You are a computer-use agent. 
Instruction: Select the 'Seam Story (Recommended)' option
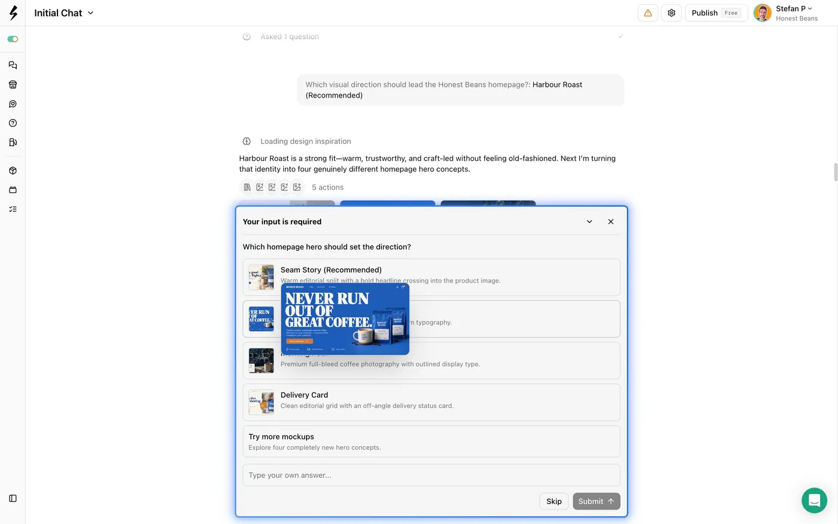pyautogui.click(x=431, y=277)
